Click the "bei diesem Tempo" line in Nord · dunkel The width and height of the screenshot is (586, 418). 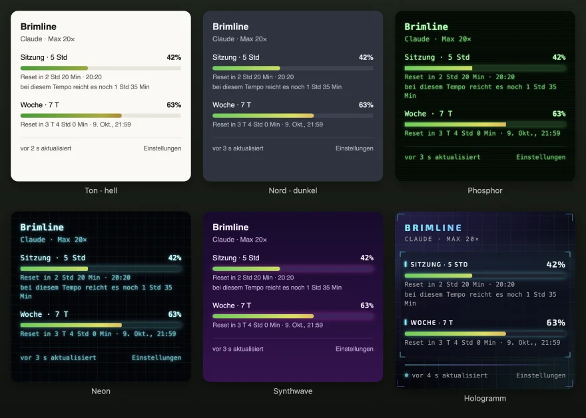277,87
